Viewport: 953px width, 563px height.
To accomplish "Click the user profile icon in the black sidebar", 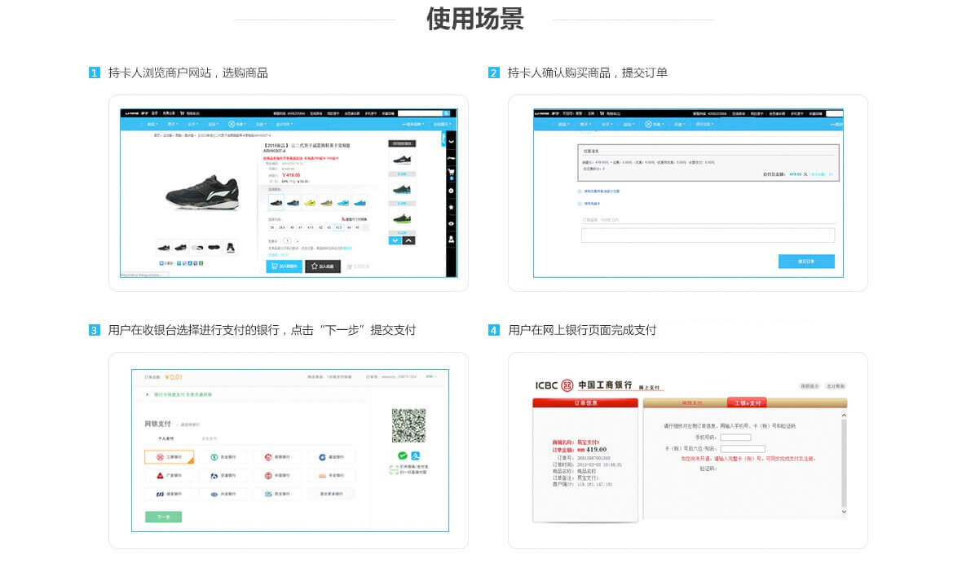I will coord(451,240).
